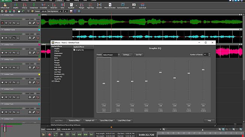Click the wrench icon on the second track

tap(34, 38)
